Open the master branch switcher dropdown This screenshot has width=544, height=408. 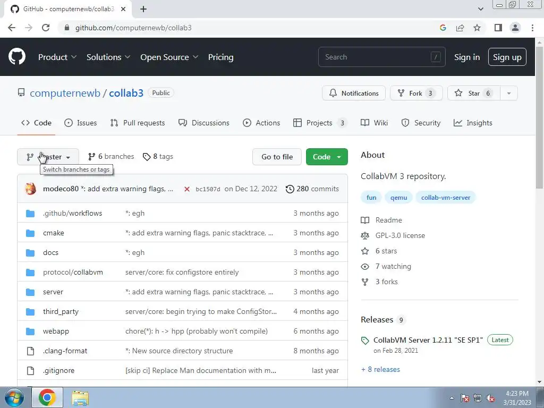pos(48,157)
